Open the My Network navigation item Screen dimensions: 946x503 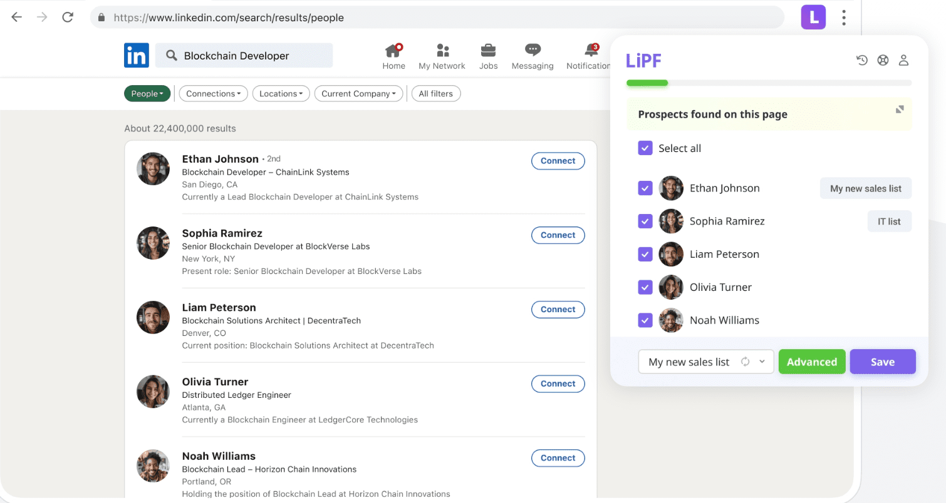[x=442, y=56]
